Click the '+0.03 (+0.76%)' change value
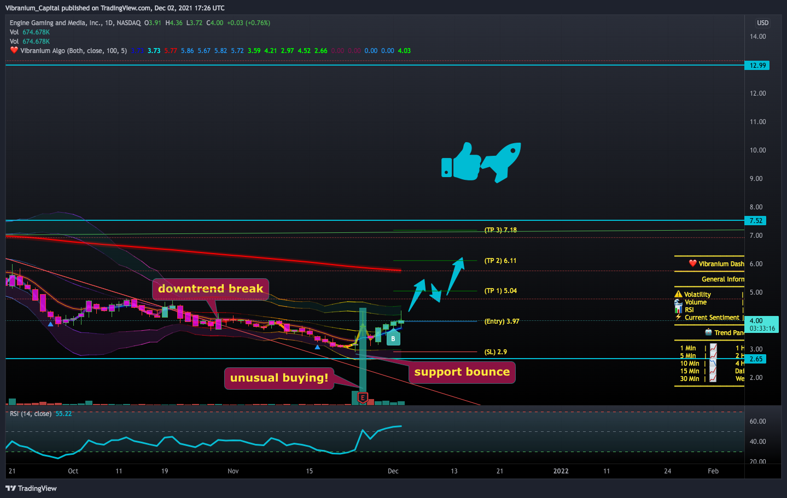 tap(248, 23)
